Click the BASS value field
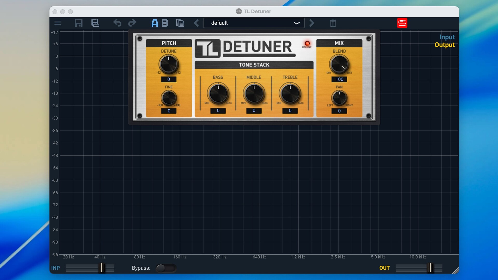498x280 pixels. [218, 110]
